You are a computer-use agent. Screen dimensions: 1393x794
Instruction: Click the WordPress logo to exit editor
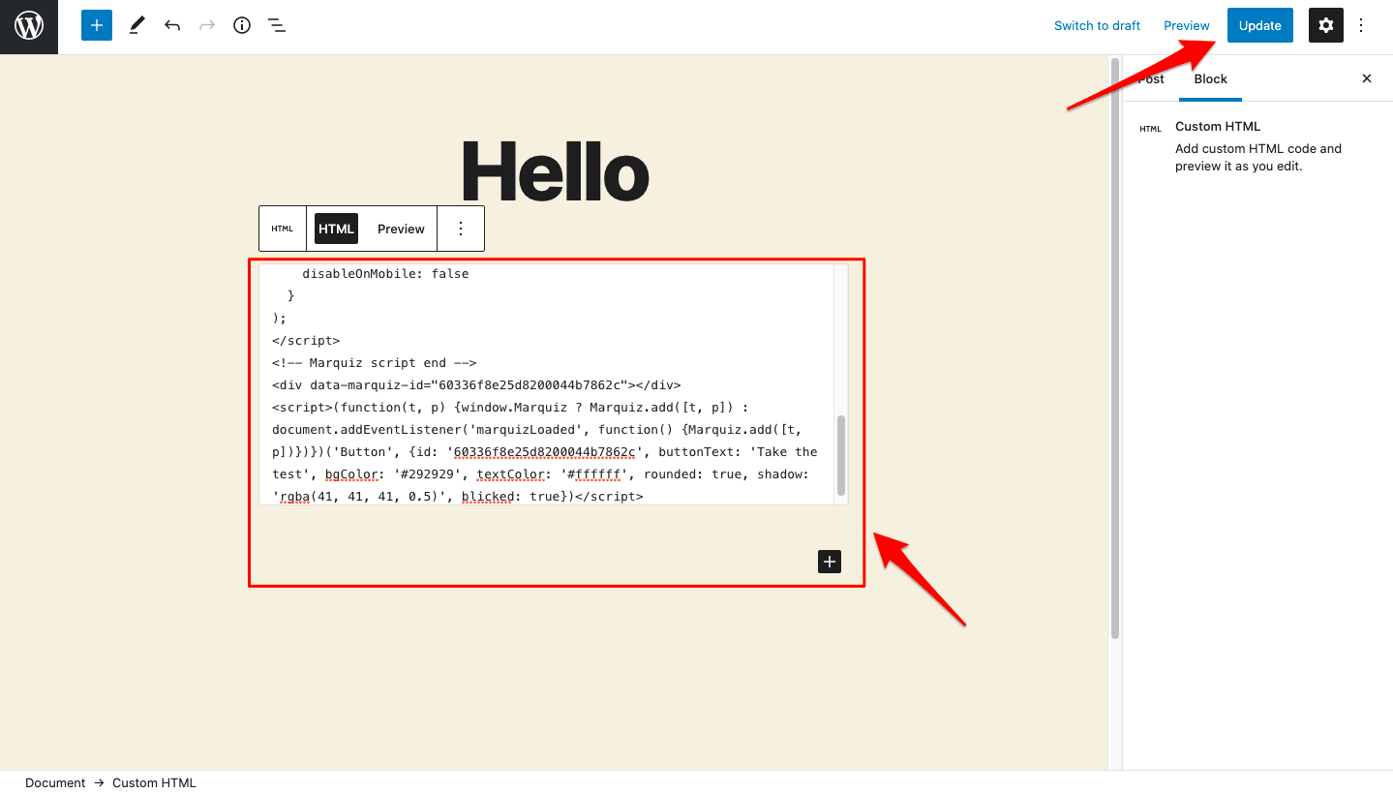[29, 26]
